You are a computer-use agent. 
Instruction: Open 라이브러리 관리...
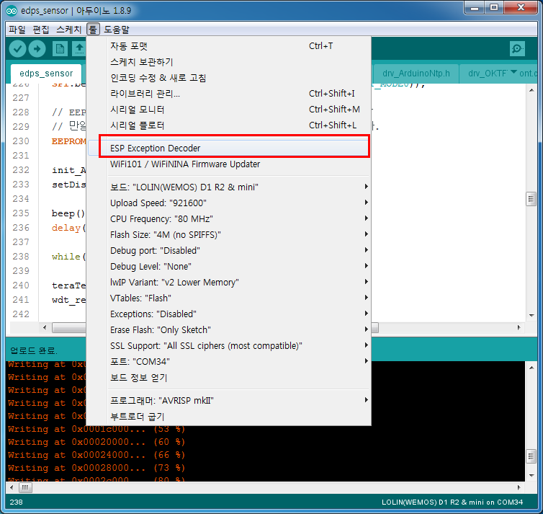click(x=229, y=94)
